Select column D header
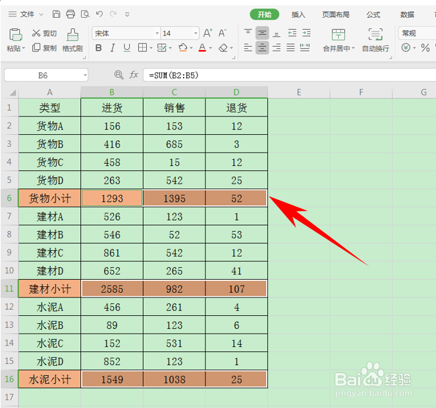 [236, 92]
